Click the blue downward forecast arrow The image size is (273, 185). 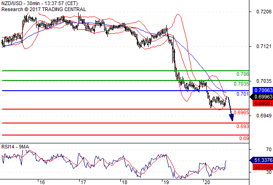230,109
